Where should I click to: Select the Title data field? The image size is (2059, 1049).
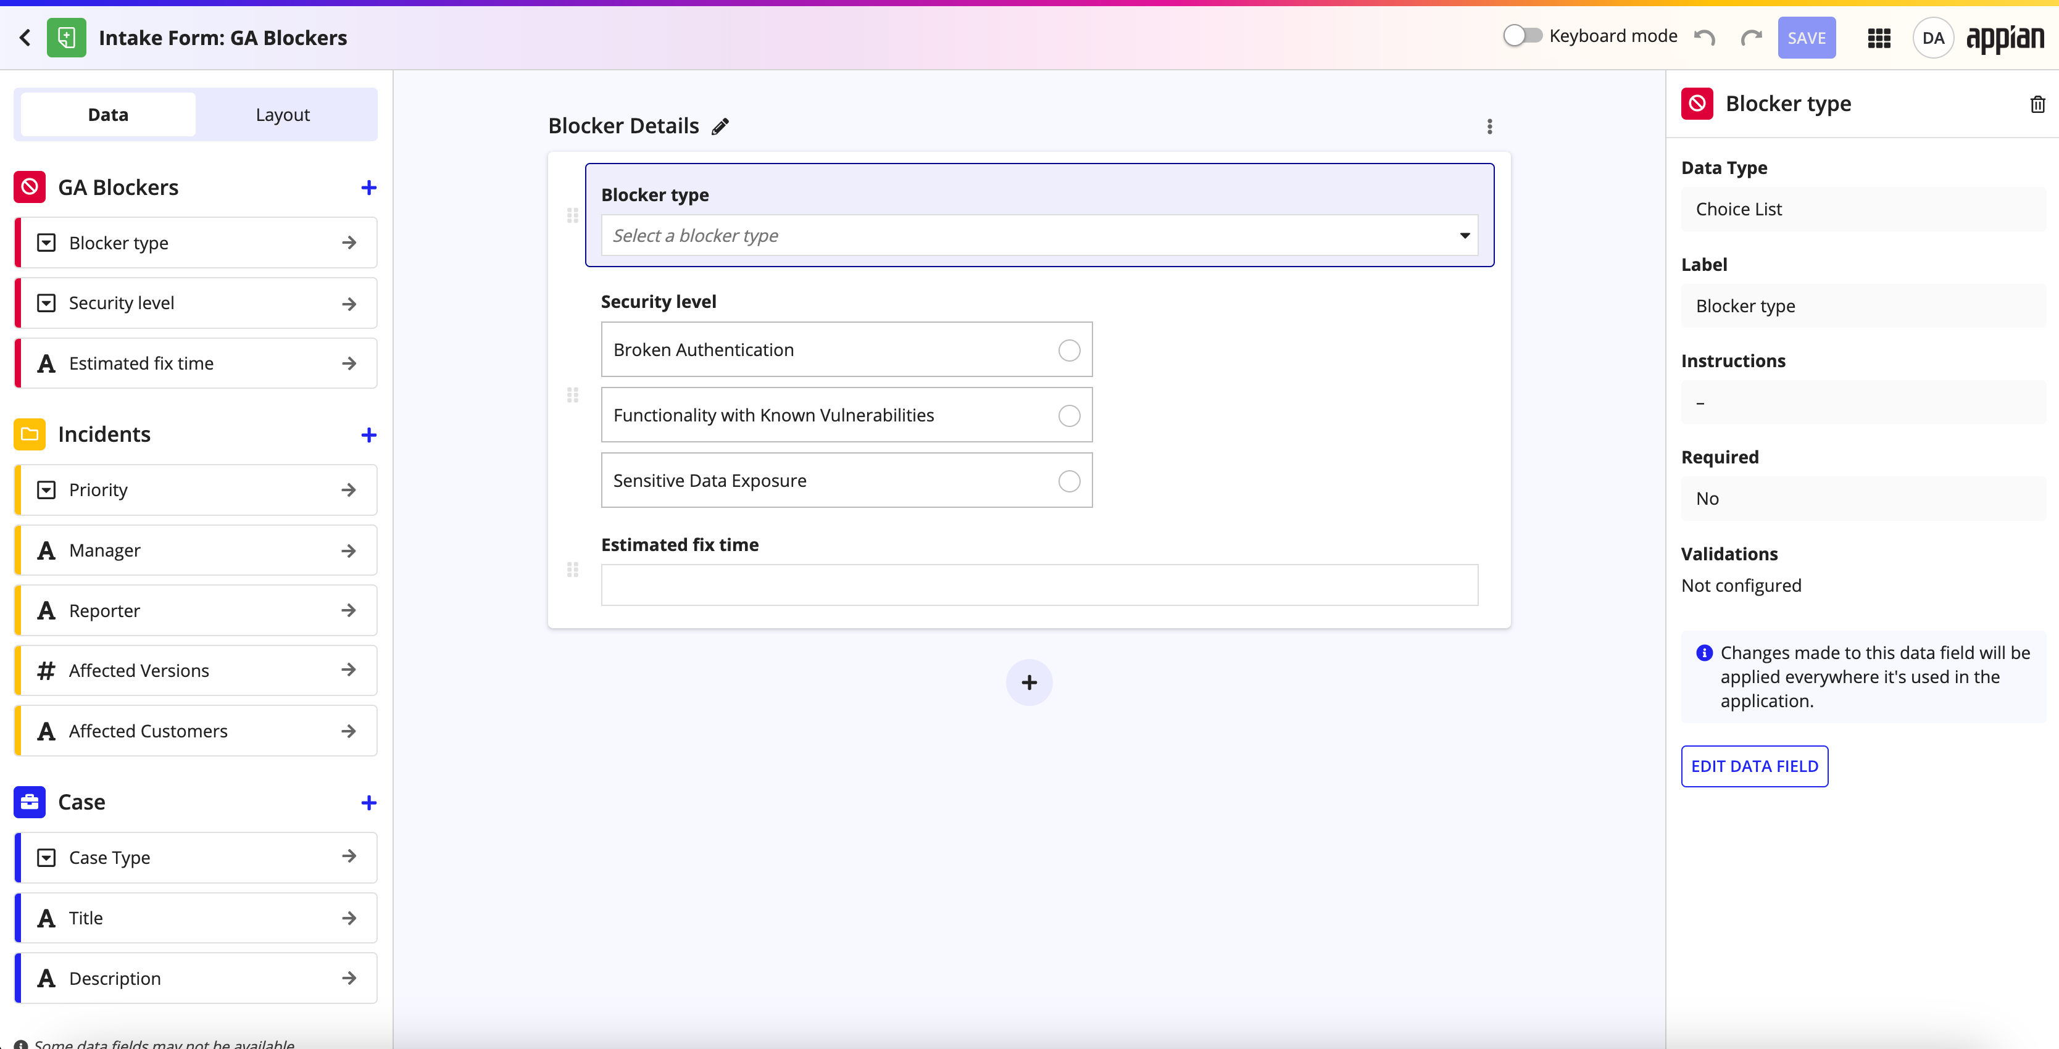click(196, 918)
